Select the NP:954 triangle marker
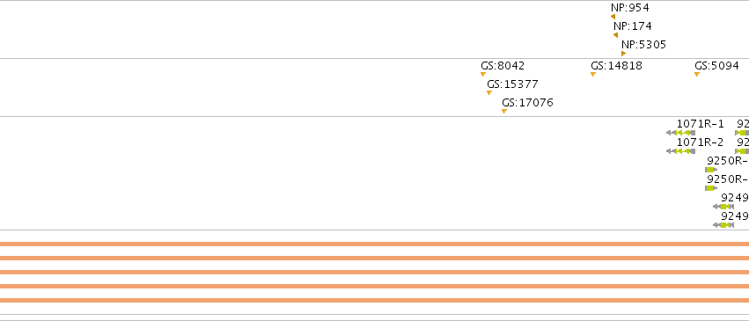 pos(613,17)
